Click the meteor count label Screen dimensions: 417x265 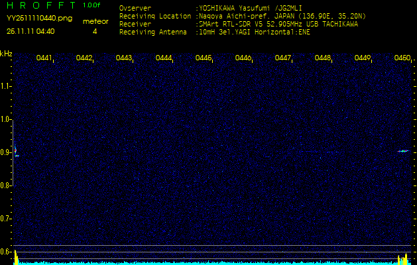(95, 21)
